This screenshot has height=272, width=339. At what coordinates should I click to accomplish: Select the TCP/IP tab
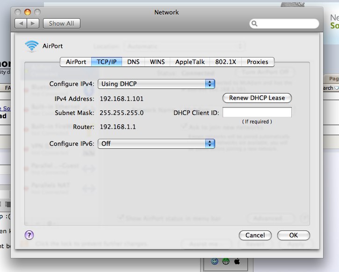107,62
